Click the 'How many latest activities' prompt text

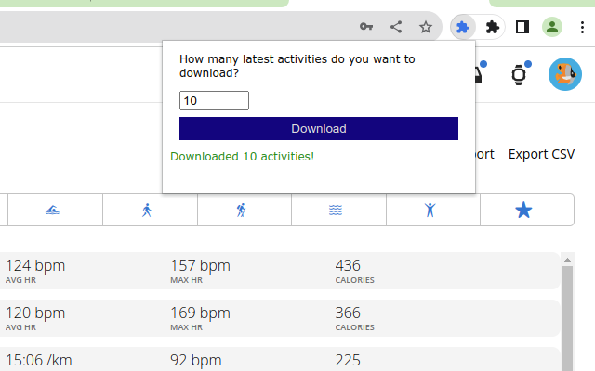pyautogui.click(x=297, y=66)
